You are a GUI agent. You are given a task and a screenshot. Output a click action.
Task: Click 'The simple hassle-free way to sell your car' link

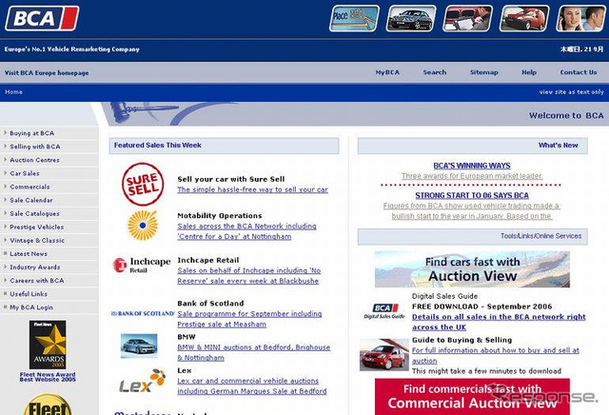point(252,189)
